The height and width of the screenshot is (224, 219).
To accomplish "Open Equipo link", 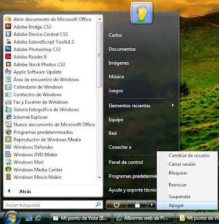I will click(116, 119).
